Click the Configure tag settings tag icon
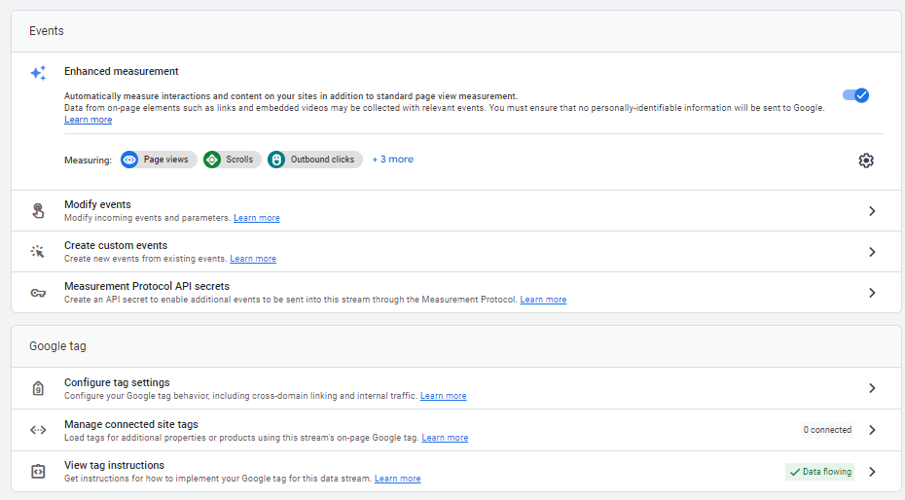Screen dimensions: 905x500 38,388
